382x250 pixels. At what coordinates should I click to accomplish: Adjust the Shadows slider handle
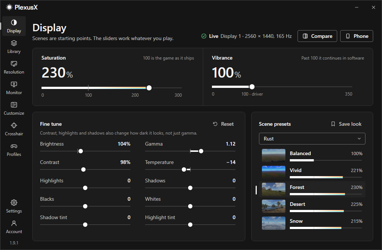(190, 188)
